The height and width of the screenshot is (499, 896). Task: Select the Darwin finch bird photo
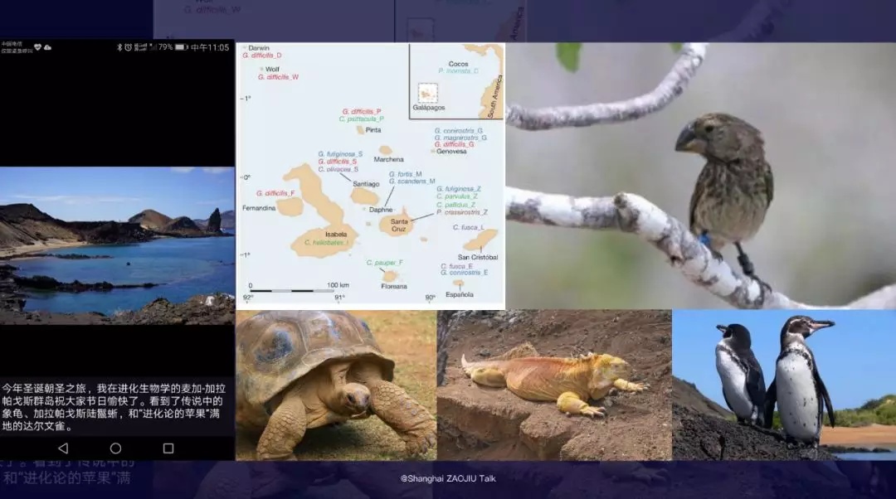coord(701,176)
